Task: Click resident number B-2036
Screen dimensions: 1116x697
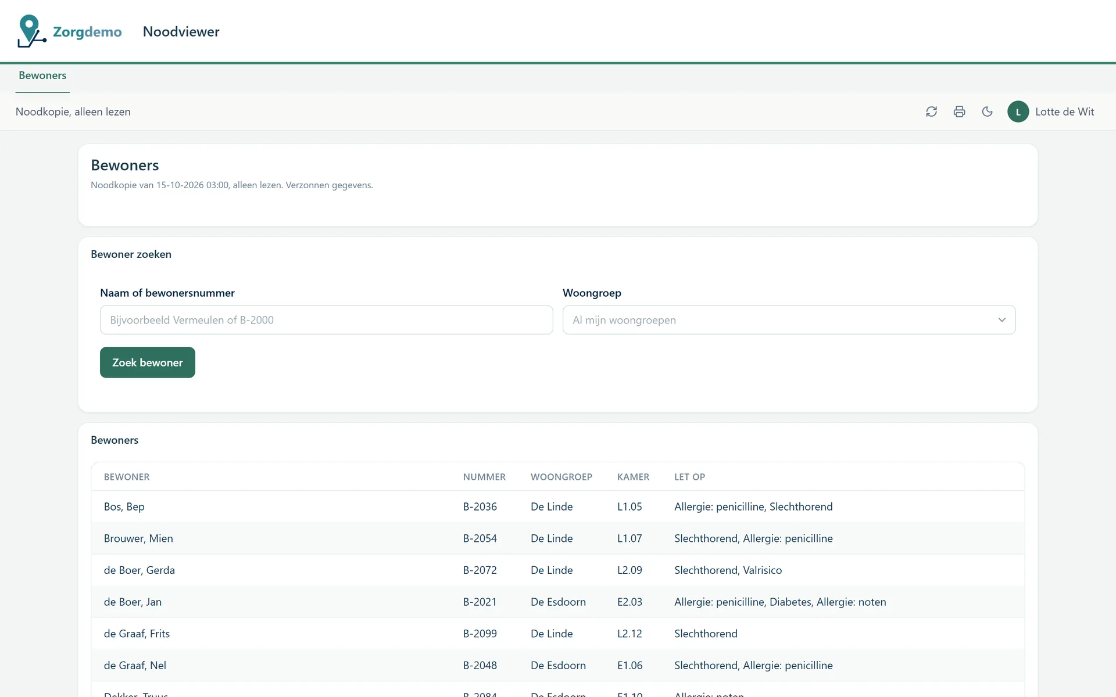Action: pos(480,506)
